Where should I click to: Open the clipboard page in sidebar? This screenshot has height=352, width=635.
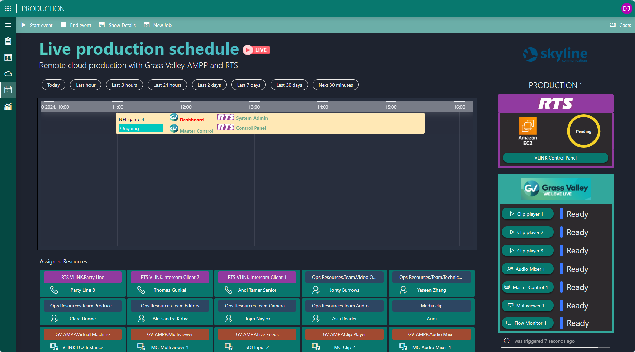[x=8, y=41]
